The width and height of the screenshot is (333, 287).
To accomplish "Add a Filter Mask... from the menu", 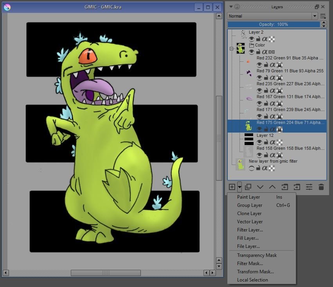I will coord(262,264).
